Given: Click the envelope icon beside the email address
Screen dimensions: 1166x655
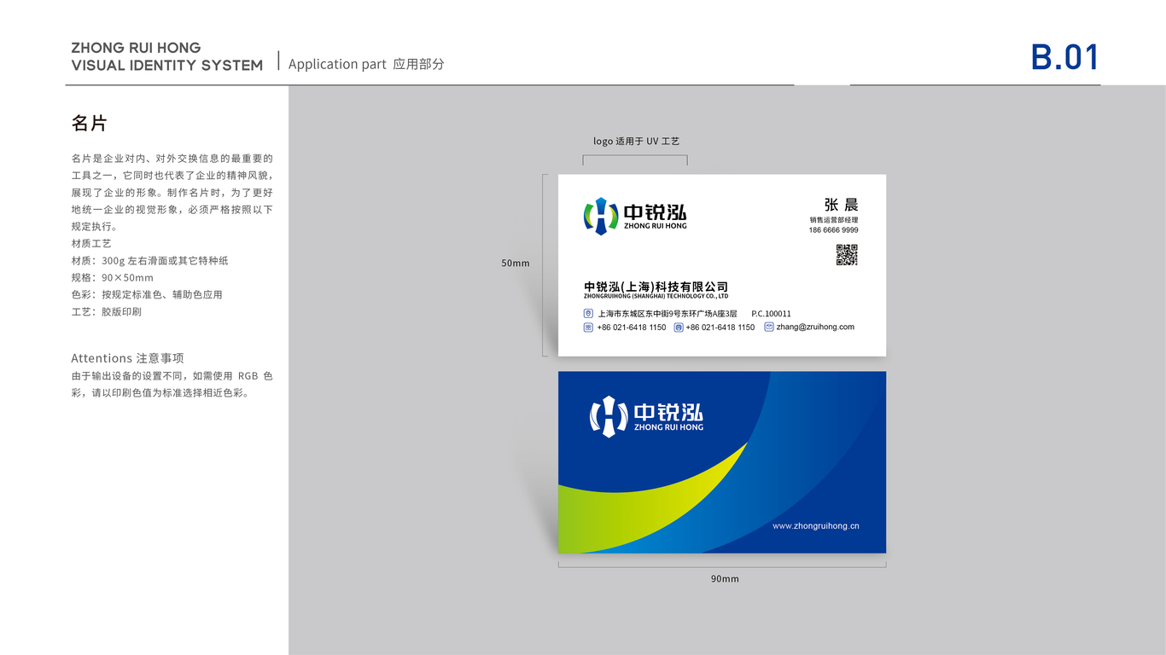Looking at the screenshot, I should 769,327.
